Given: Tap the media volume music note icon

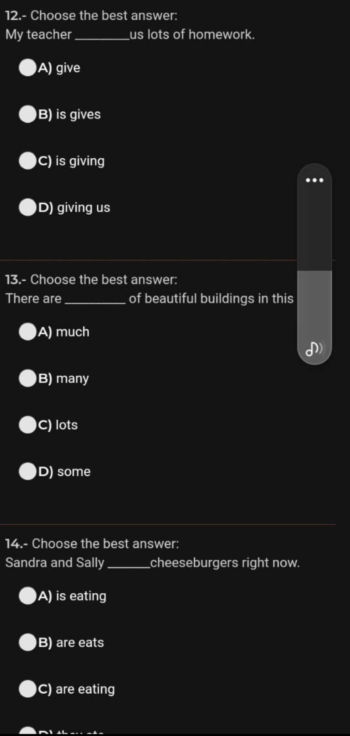Looking at the screenshot, I should click(x=314, y=349).
